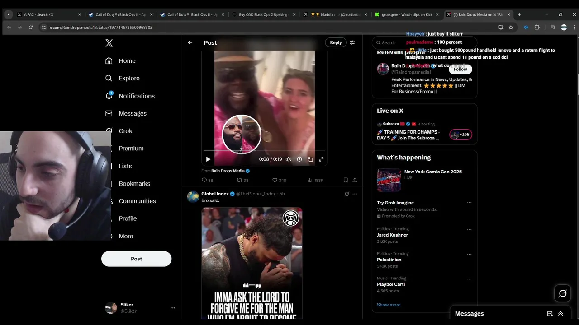The image size is (579, 325).
Task: Click the X logo in sidebar
Action: pyautogui.click(x=109, y=43)
